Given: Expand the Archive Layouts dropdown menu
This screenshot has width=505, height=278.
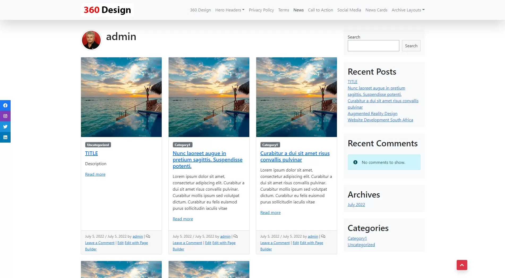Looking at the screenshot, I should tap(408, 10).
